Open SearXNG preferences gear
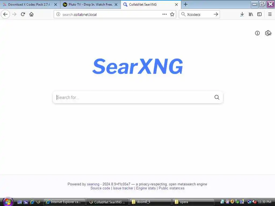275x206 pixels. coord(268,33)
